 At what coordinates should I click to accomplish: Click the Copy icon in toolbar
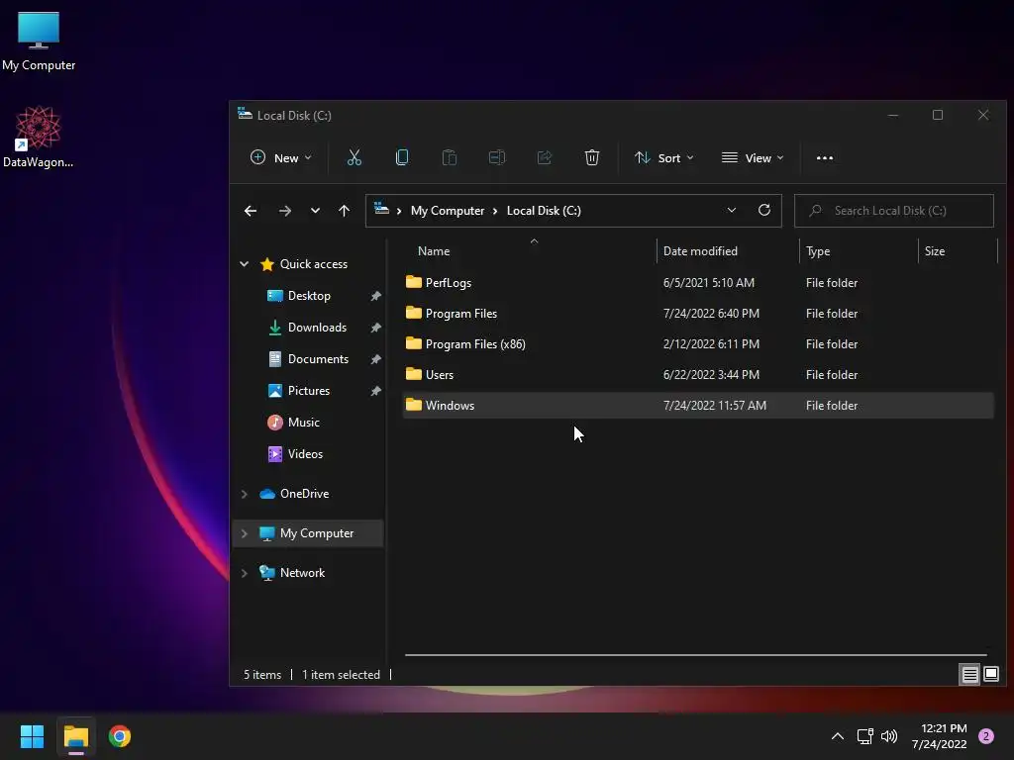coord(402,157)
